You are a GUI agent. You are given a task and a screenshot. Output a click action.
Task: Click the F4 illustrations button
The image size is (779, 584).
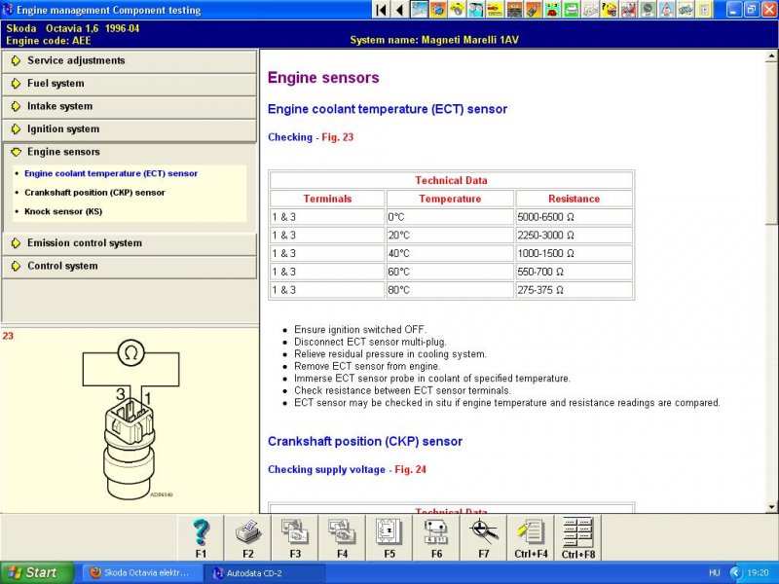tap(343, 538)
